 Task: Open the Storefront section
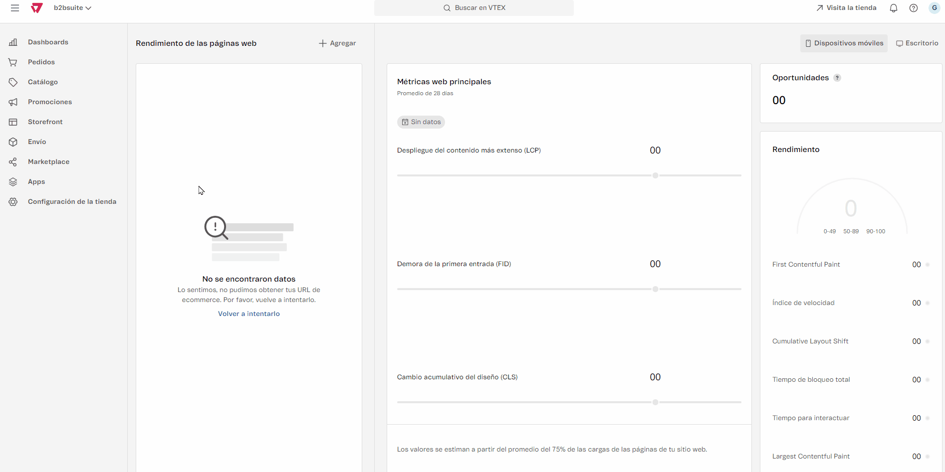pos(45,122)
